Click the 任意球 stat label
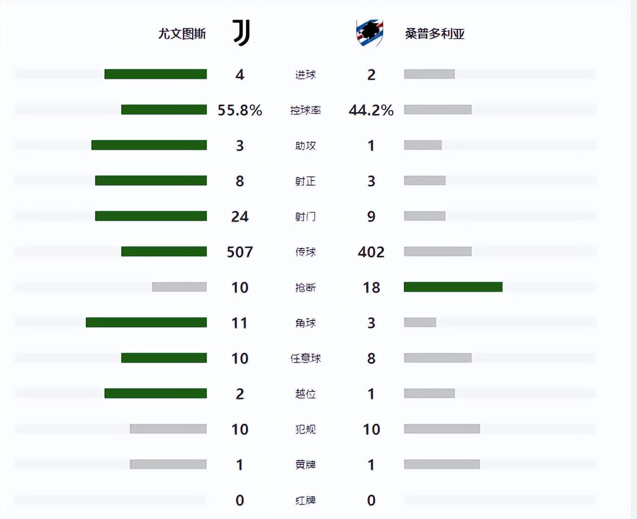 coord(305,358)
